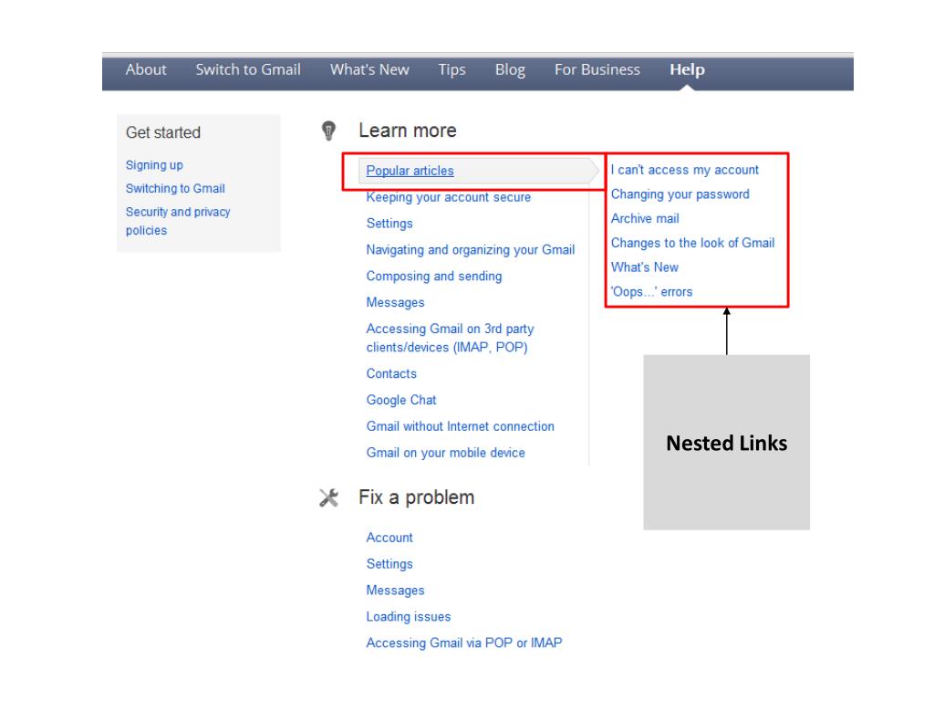Image resolution: width=934 pixels, height=701 pixels.
Task: Open Gmail without Internet connection
Action: (460, 426)
